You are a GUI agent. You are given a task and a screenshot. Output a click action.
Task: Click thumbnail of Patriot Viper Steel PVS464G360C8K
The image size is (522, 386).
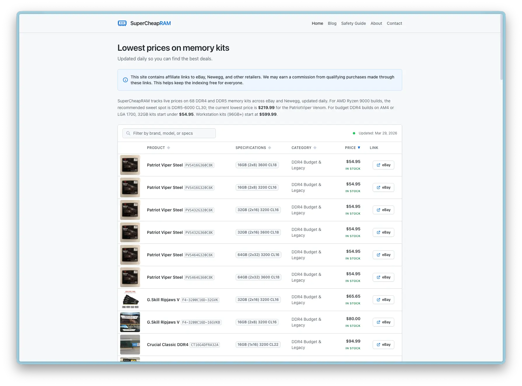coord(130,277)
